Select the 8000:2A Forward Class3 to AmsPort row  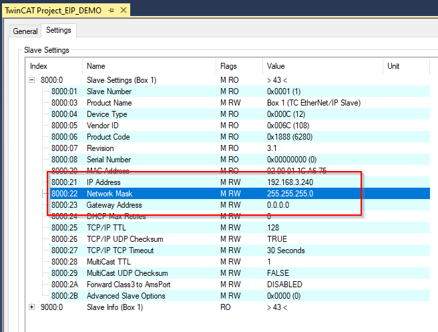coord(240,285)
